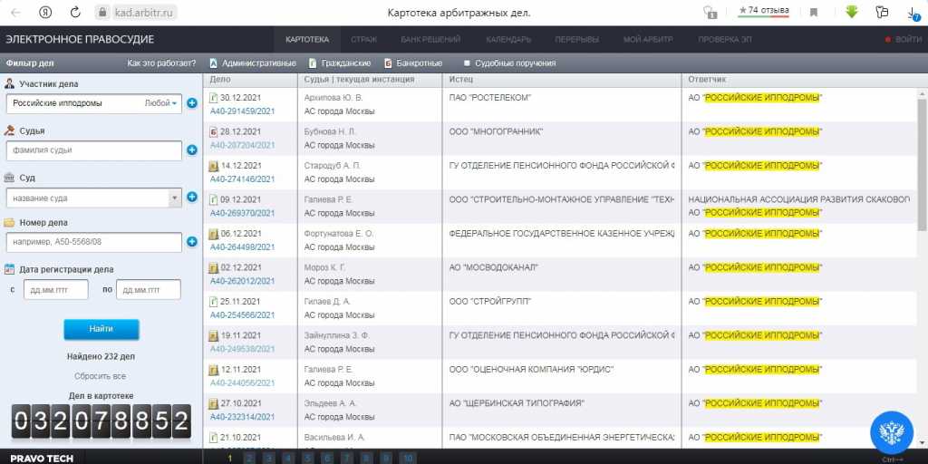Screen dimensions: 928x464
Task: Open case link A40-254566/2021
Action: (242, 314)
